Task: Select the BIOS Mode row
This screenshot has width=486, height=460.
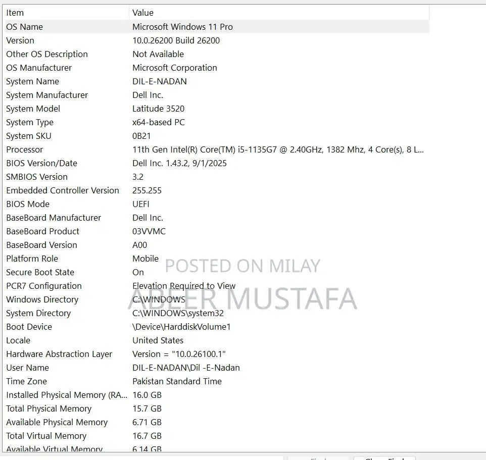Action: pyautogui.click(x=28, y=204)
